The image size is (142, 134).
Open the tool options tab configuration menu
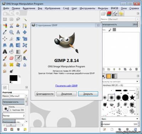pos(27,87)
